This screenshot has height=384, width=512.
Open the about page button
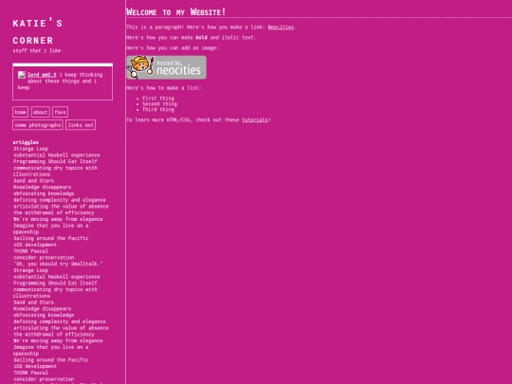[x=41, y=112]
